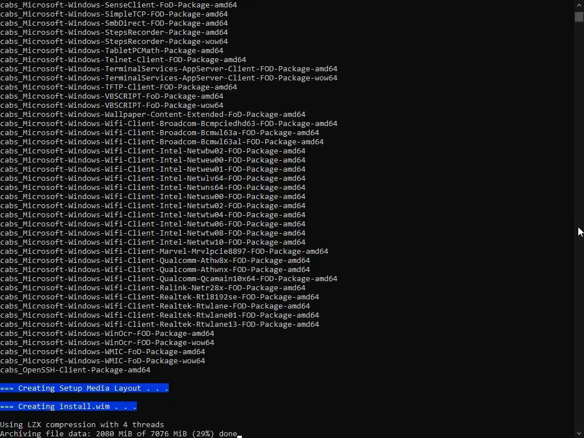
Task: Click the Intel-Netwtw10 package line
Action: coord(153,242)
